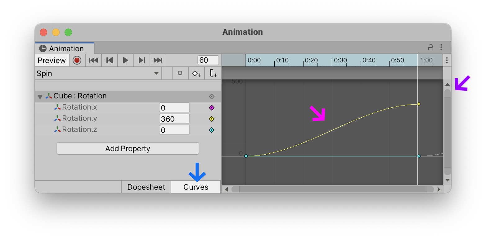Click the Add Event icon
The height and width of the screenshot is (239, 486).
(212, 73)
